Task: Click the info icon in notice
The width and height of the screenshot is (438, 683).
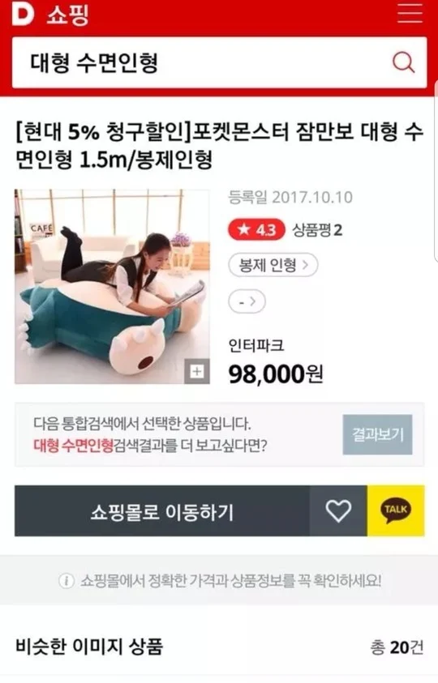Action: (67, 581)
